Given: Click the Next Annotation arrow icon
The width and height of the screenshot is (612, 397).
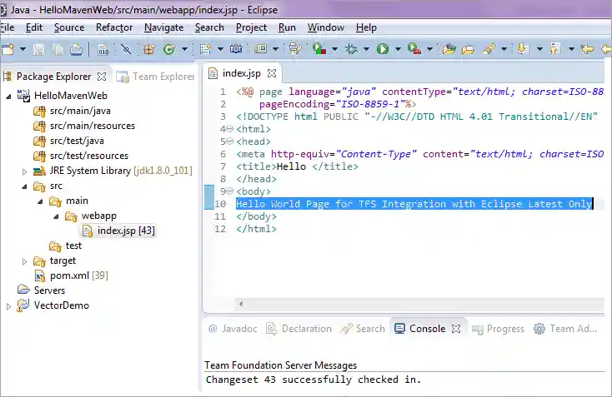Looking at the screenshot, I should tap(523, 49).
